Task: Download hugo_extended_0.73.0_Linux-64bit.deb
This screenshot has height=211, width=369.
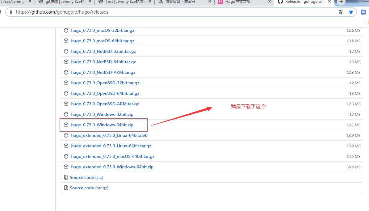Action: pos(109,135)
